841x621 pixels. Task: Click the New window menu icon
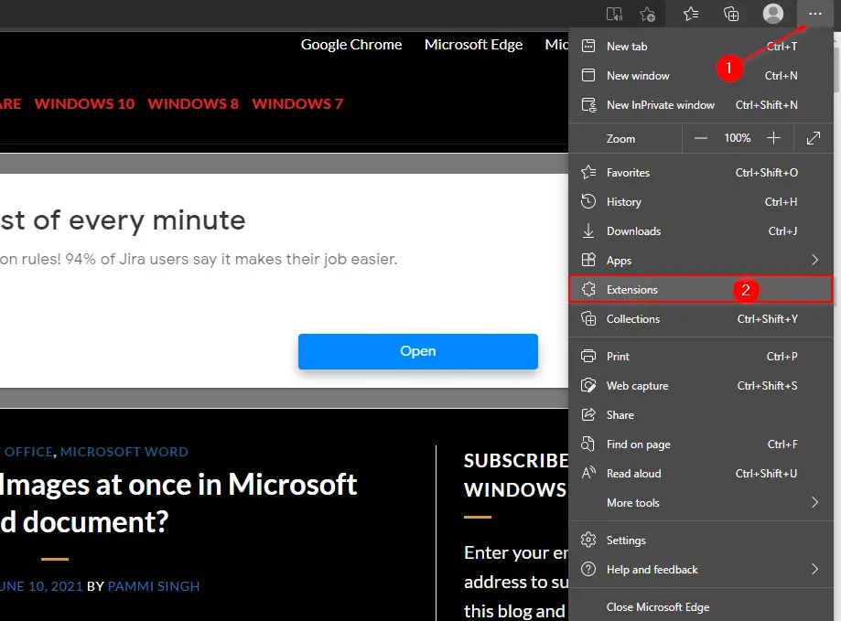pyautogui.click(x=588, y=76)
